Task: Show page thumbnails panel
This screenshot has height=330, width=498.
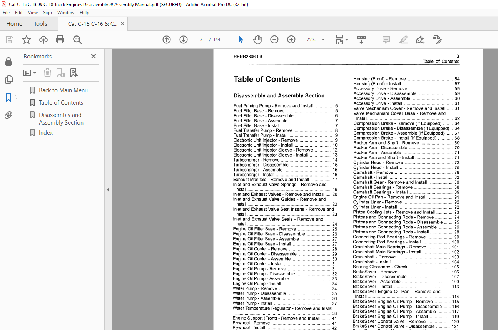Action: (x=8, y=80)
